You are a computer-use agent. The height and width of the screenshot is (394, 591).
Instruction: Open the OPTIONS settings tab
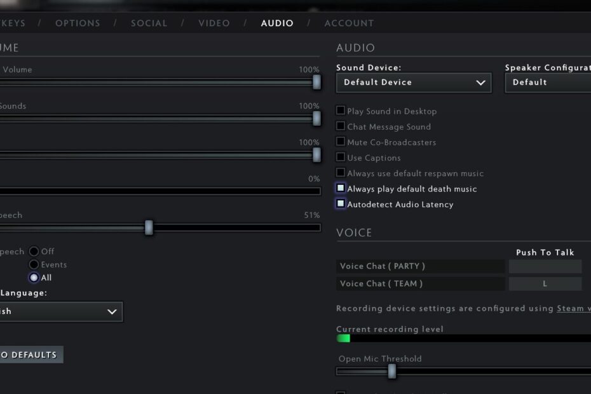(78, 23)
